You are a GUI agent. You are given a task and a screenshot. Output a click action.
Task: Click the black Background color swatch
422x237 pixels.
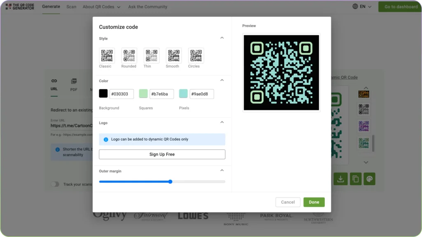click(103, 93)
